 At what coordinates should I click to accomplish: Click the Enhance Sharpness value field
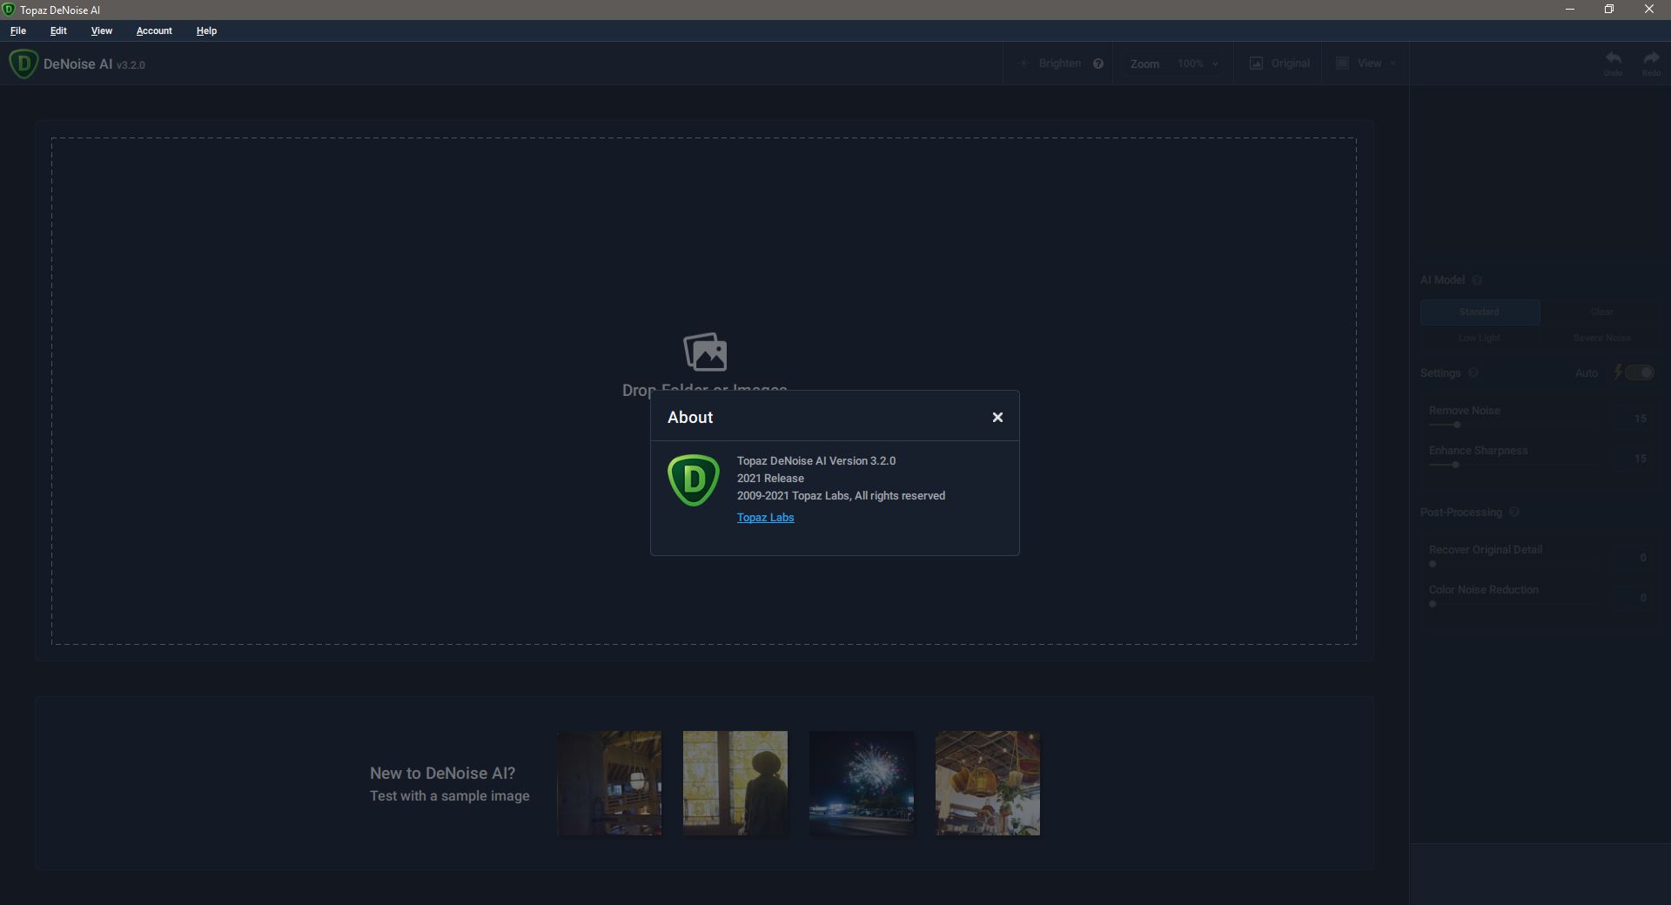click(x=1632, y=459)
